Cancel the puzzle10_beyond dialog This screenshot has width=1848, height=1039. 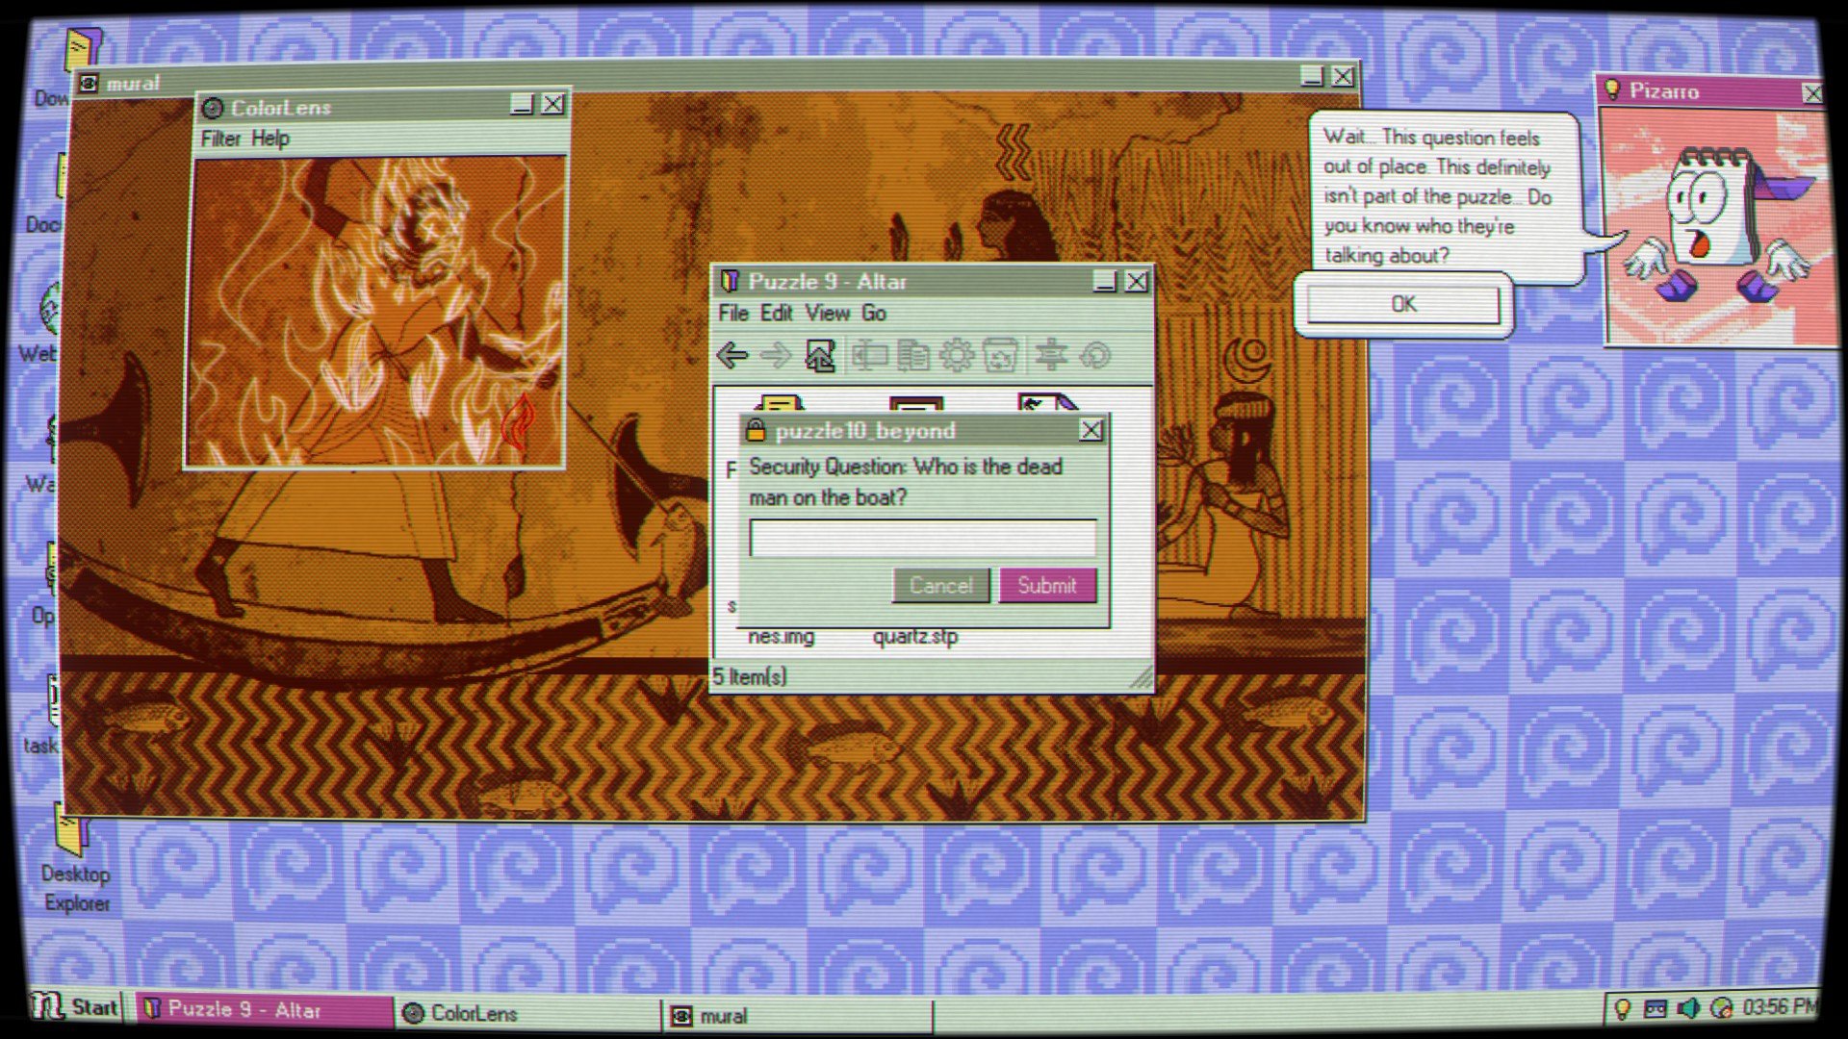pos(940,585)
